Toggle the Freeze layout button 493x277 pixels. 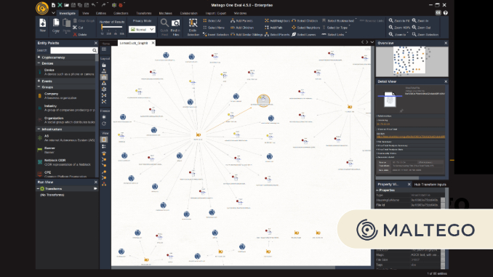pyautogui.click(x=104, y=117)
